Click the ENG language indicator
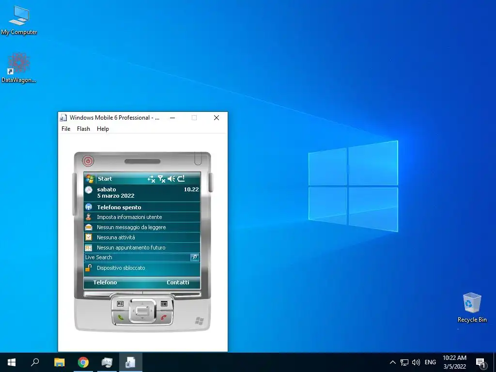496x372 pixels. click(x=430, y=362)
